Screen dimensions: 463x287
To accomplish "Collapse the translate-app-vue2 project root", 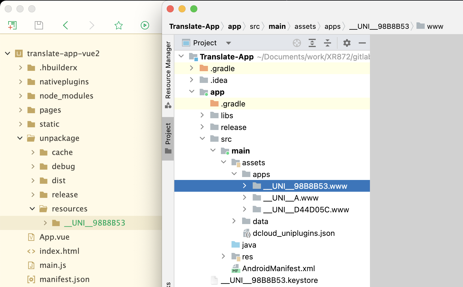I will 8,54.
